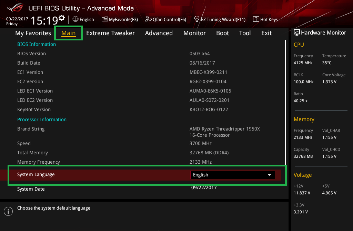Click 'Choose the system default language' help text

54,208
